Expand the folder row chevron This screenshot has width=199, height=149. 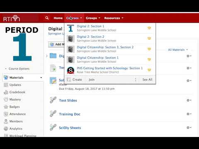pyautogui.click(x=47, y=56)
